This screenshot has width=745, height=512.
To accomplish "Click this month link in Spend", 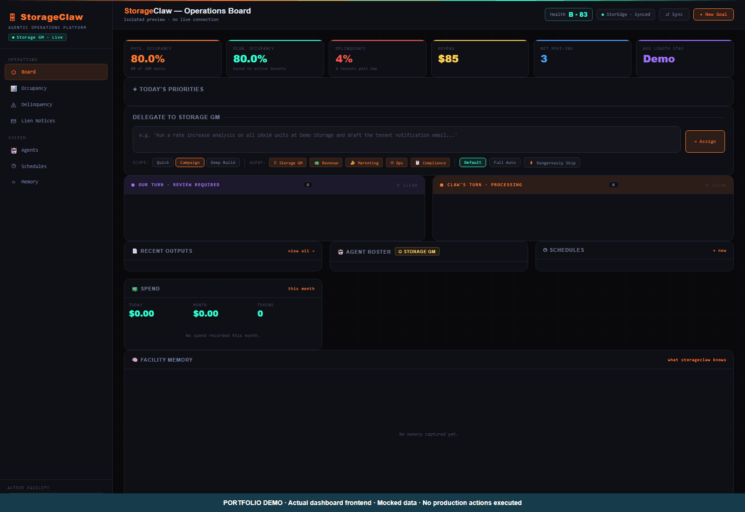I will [x=301, y=289].
